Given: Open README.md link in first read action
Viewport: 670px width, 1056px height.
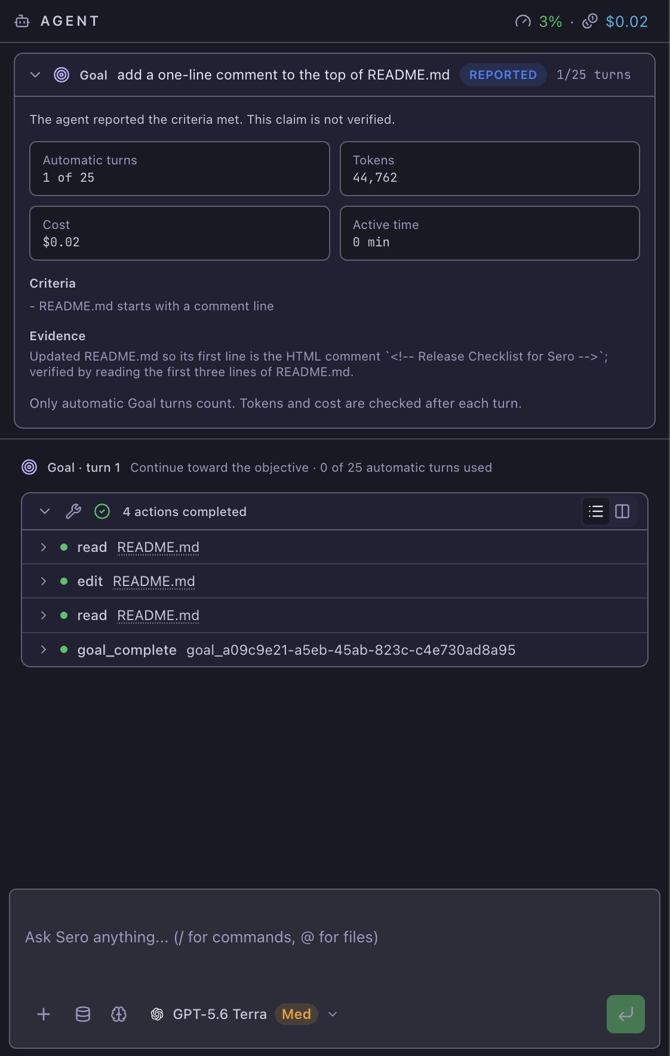Looking at the screenshot, I should 158,547.
